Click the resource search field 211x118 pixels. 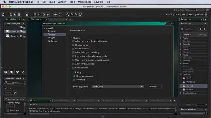pyautogui.click(x=188, y=29)
